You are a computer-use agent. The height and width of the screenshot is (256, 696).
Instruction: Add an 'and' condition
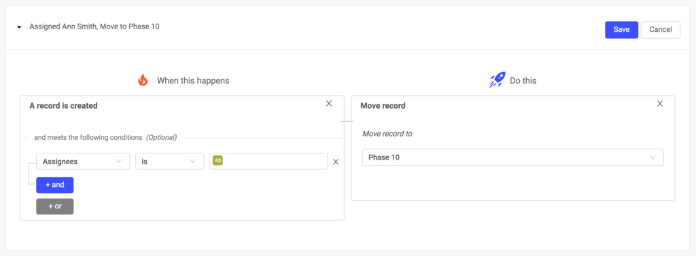(x=55, y=185)
